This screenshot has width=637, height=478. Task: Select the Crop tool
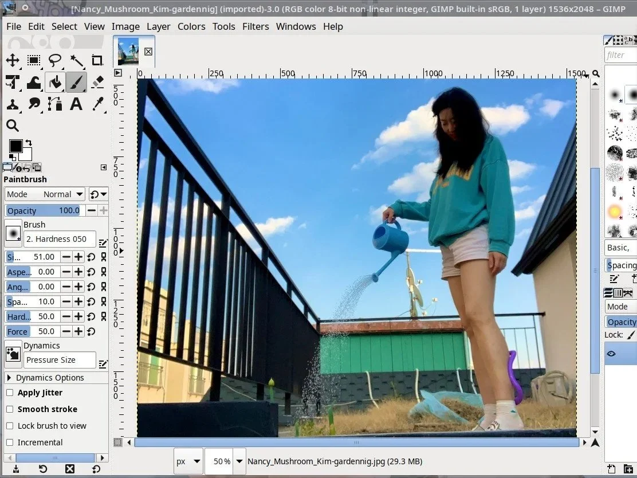point(97,60)
